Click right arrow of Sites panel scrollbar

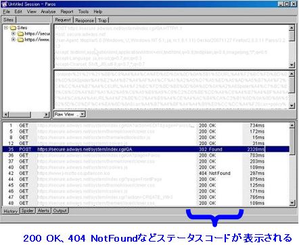click(x=46, y=115)
